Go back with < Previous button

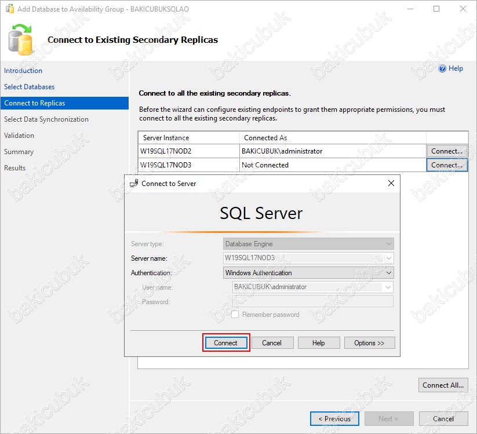click(x=334, y=419)
